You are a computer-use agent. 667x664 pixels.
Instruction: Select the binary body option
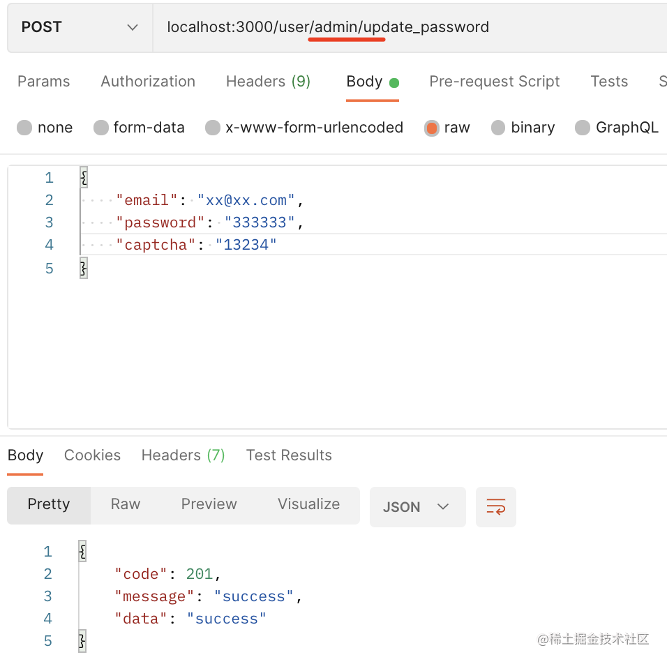(x=498, y=128)
